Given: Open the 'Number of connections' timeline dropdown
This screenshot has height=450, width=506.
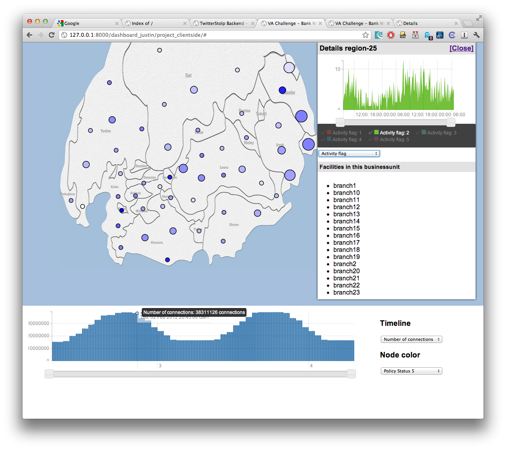Looking at the screenshot, I should tap(411, 339).
